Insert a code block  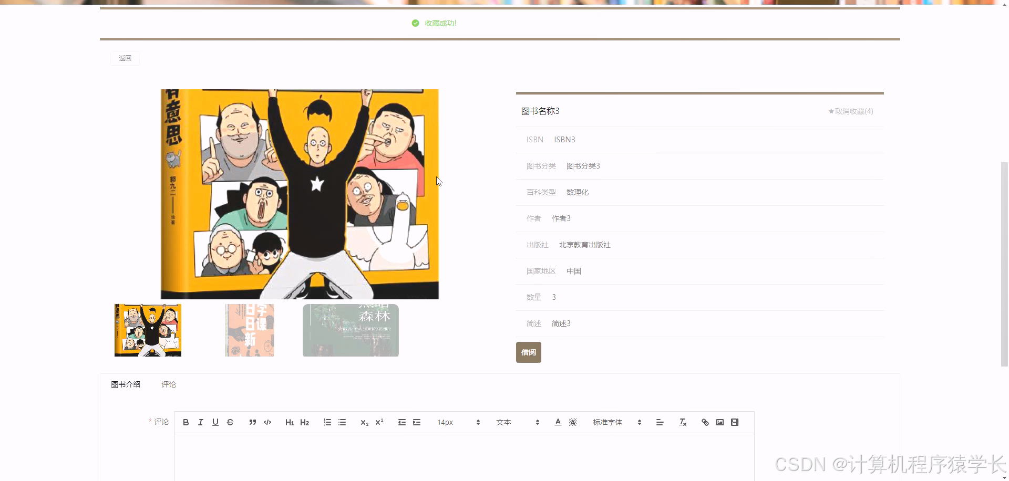tap(267, 422)
